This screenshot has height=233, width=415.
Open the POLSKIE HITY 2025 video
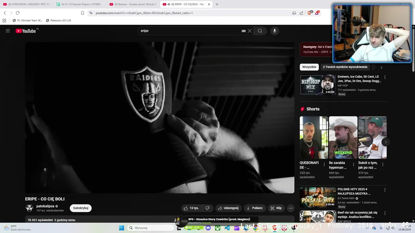click(318, 197)
